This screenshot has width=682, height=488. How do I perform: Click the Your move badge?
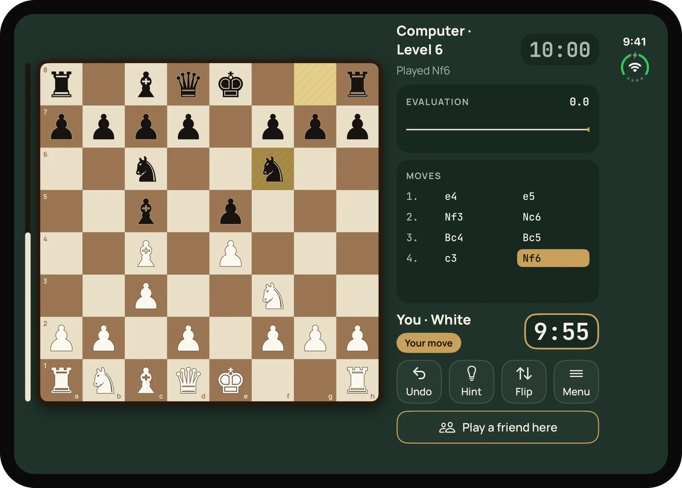429,343
